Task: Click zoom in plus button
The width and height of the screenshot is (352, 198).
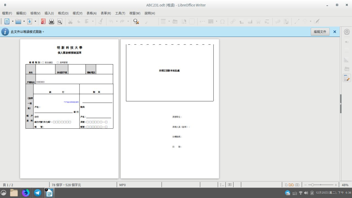Action: click(x=336, y=185)
